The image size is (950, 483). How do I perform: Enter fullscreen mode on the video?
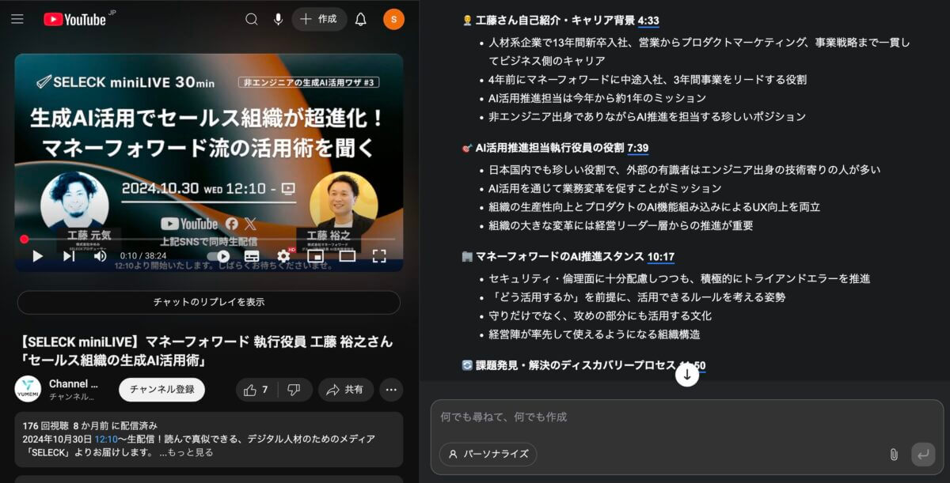[379, 256]
